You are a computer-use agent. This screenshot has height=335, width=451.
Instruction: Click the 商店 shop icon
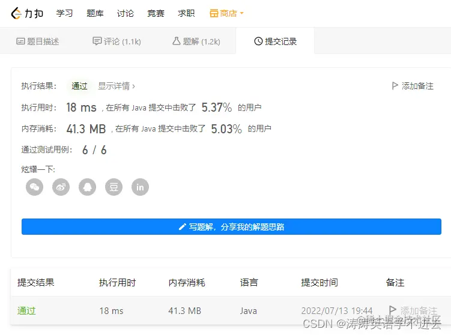coord(214,13)
